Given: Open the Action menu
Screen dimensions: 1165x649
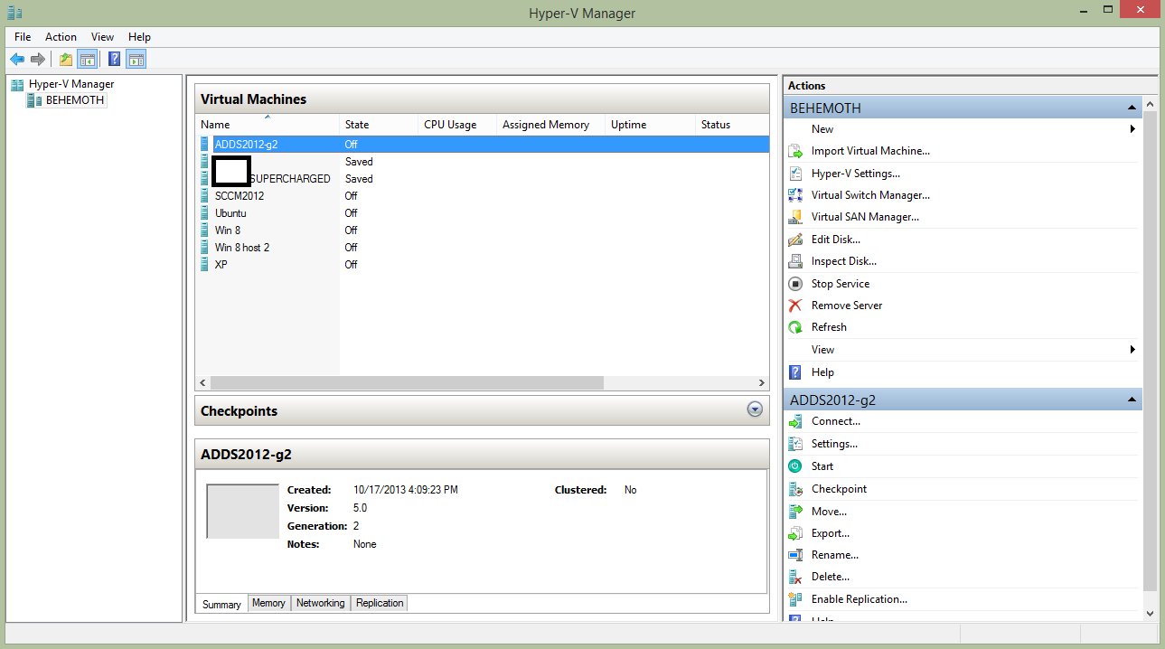Looking at the screenshot, I should (61, 37).
